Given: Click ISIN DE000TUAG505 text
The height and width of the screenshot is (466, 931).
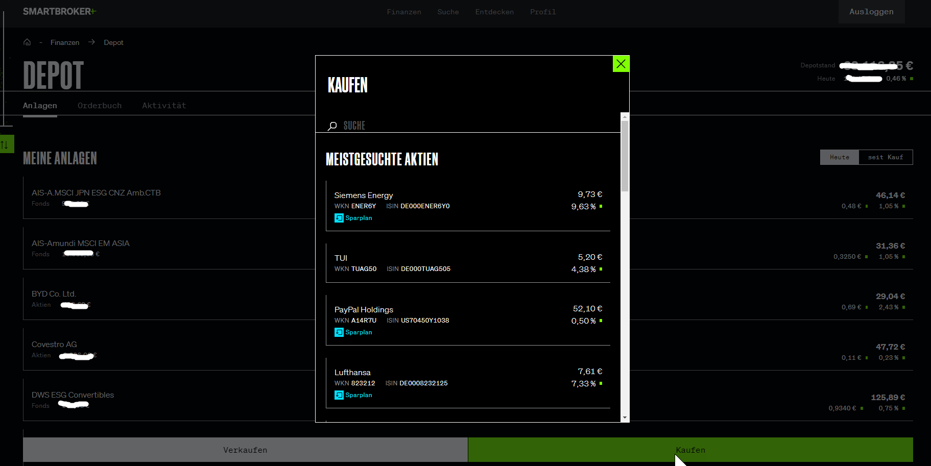Looking at the screenshot, I should 418,269.
